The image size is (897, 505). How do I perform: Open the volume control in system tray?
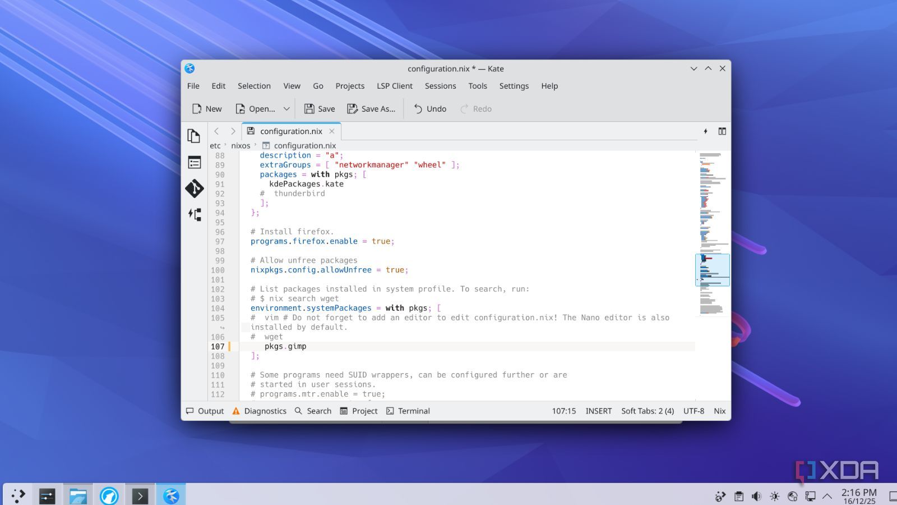pyautogui.click(x=756, y=496)
